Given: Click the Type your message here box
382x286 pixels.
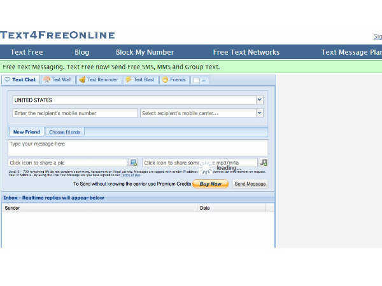Looking at the screenshot, I should pyautogui.click(x=138, y=147).
